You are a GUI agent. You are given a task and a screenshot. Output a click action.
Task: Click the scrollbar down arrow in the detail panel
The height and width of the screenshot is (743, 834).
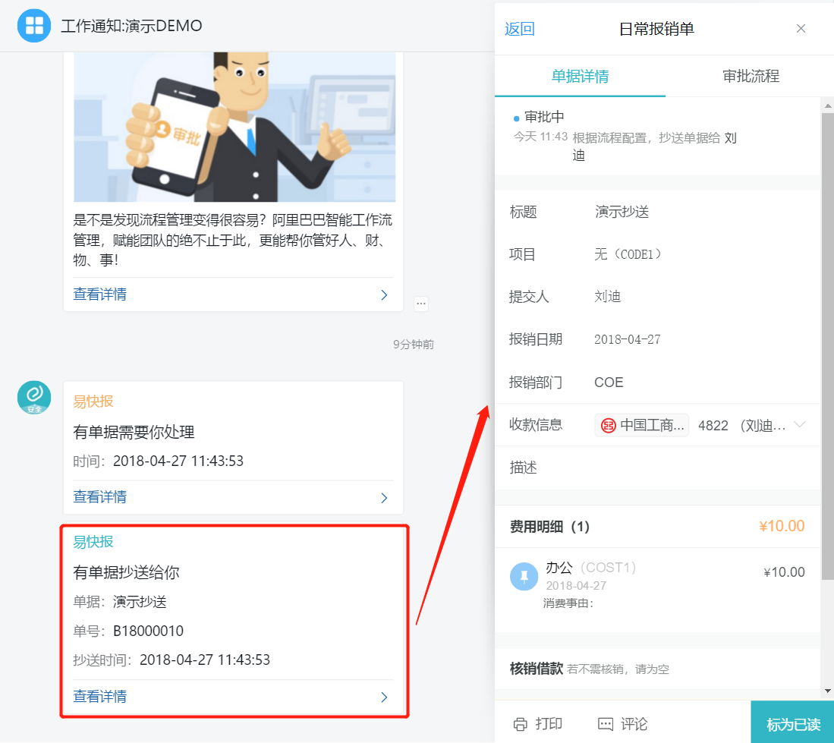[x=828, y=691]
